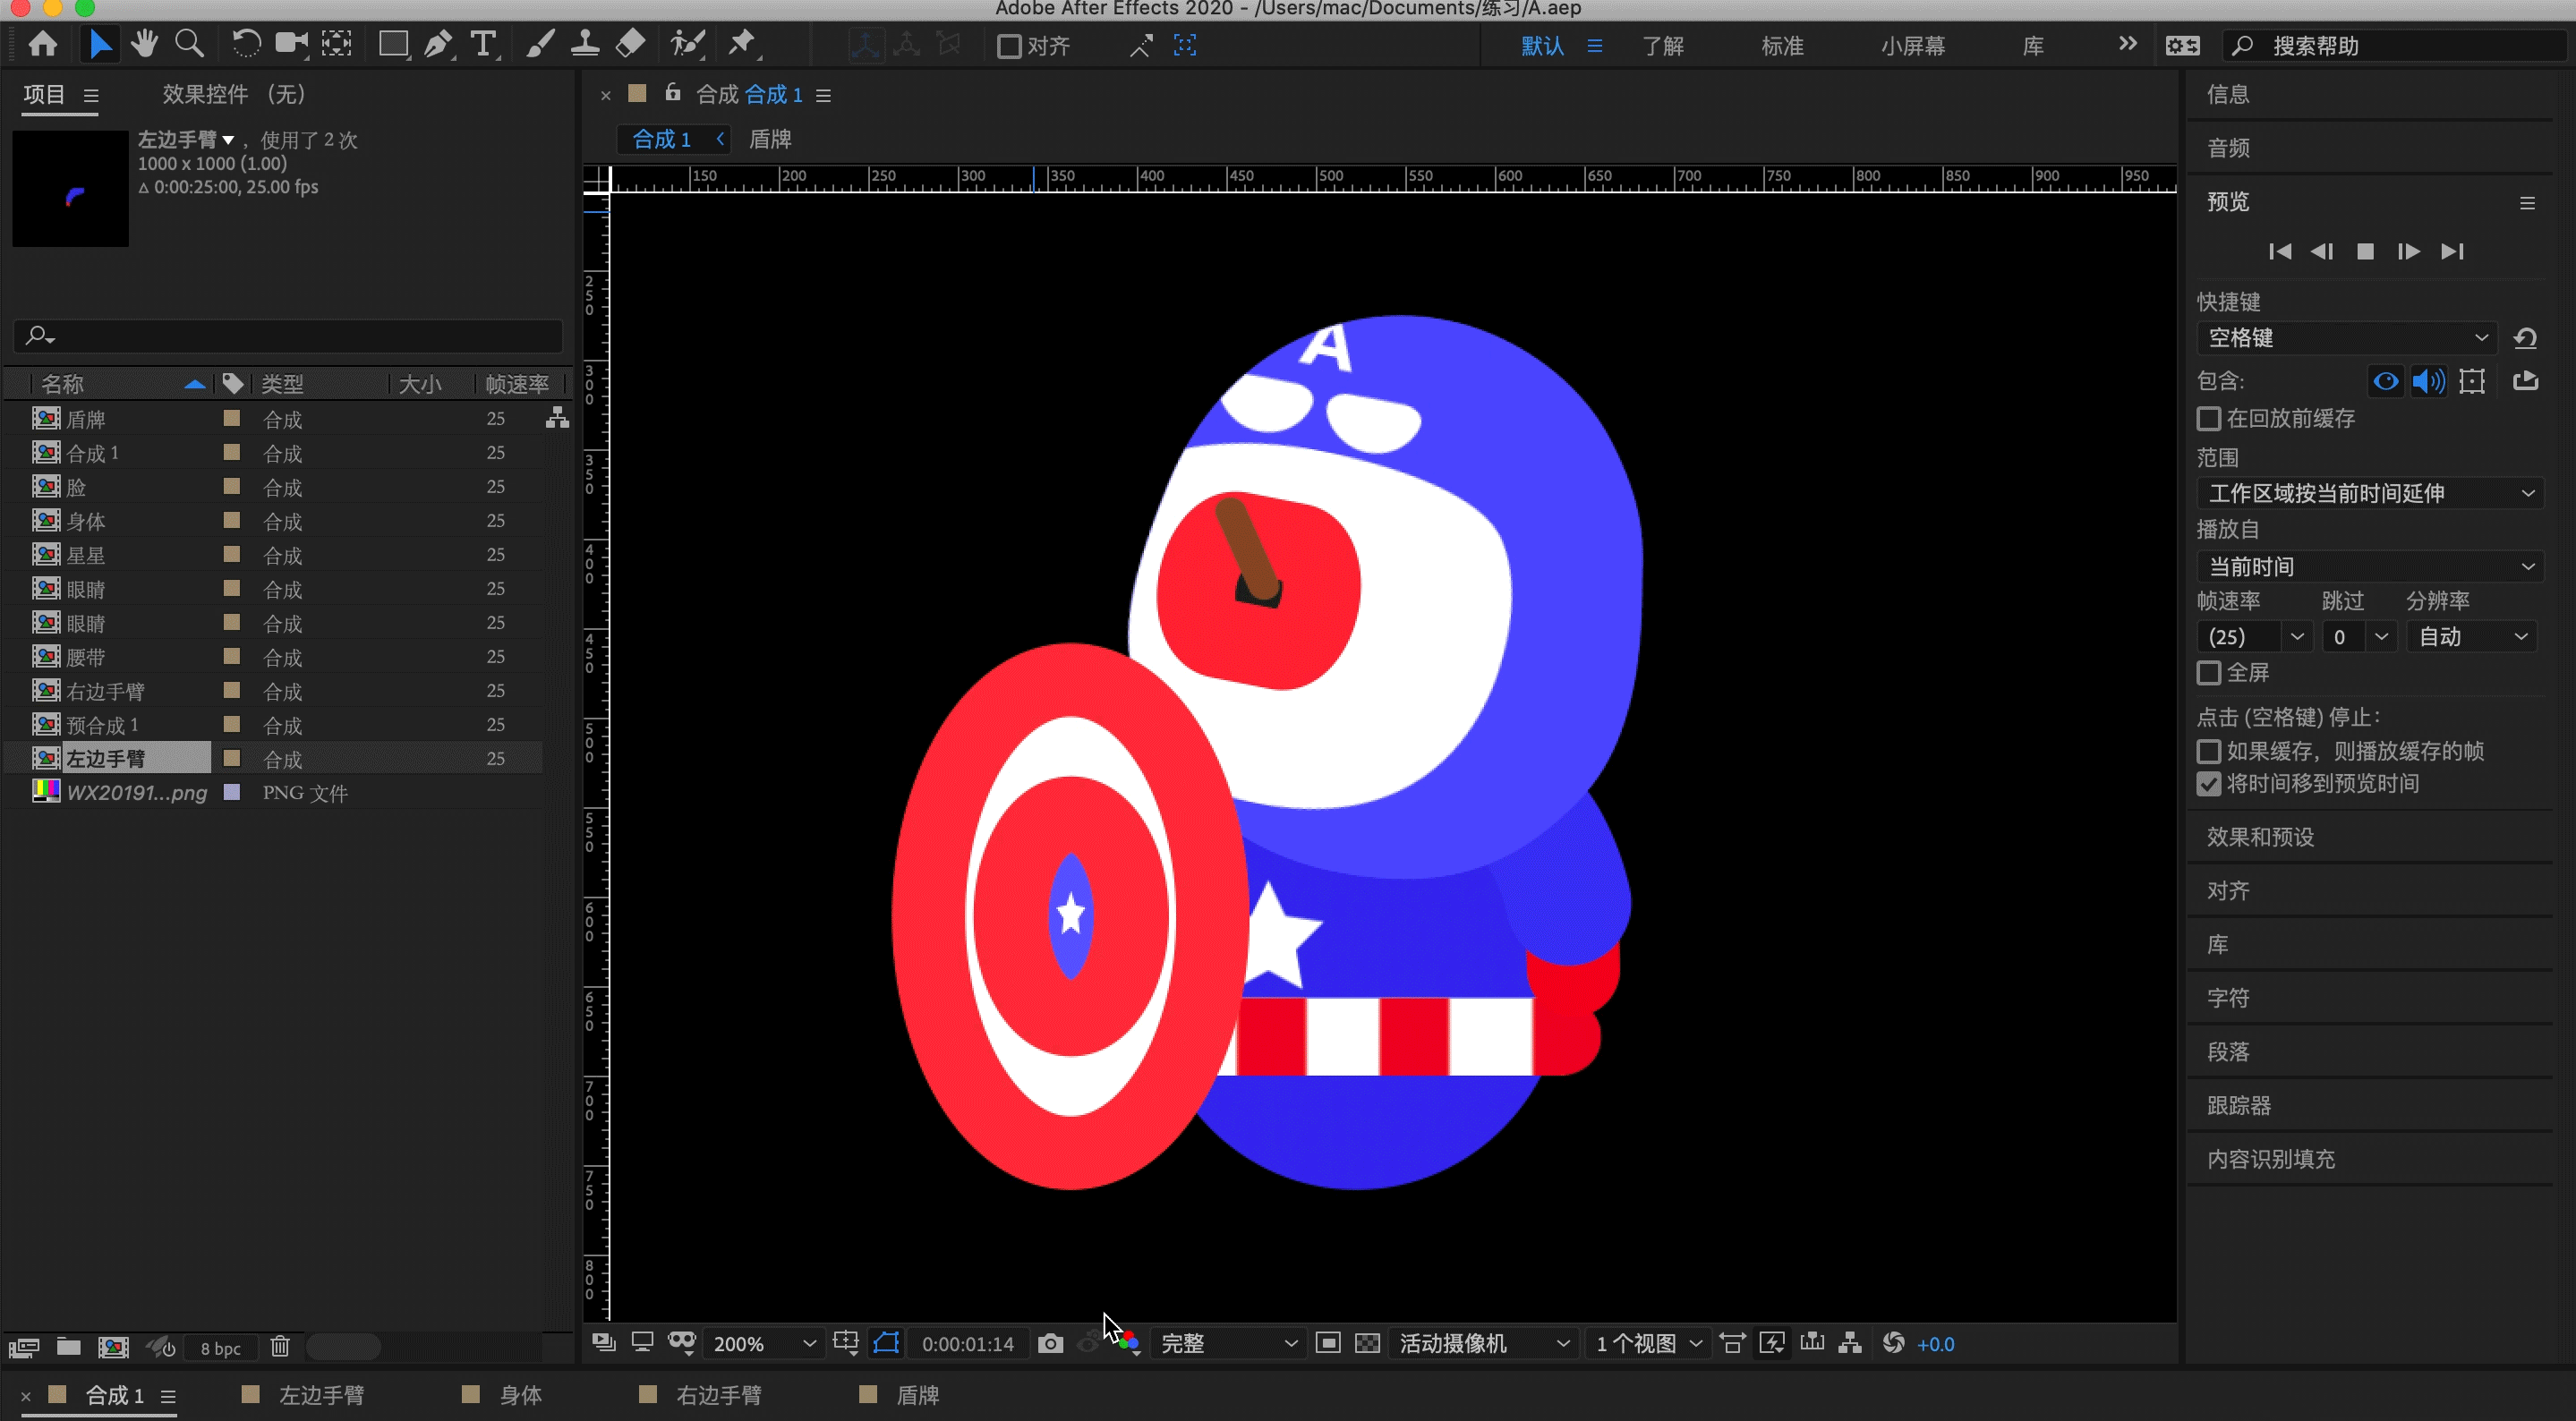The image size is (2576, 1421).
Task: Select the Pen tool in toolbar
Action: 437,45
